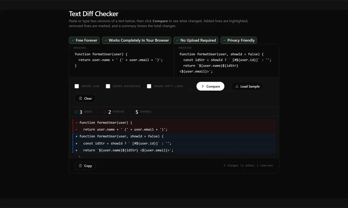Click the Compare button

pos(210,86)
